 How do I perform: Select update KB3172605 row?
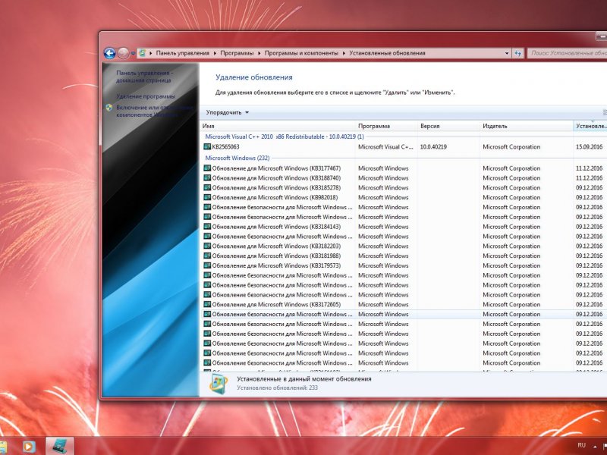click(404, 305)
